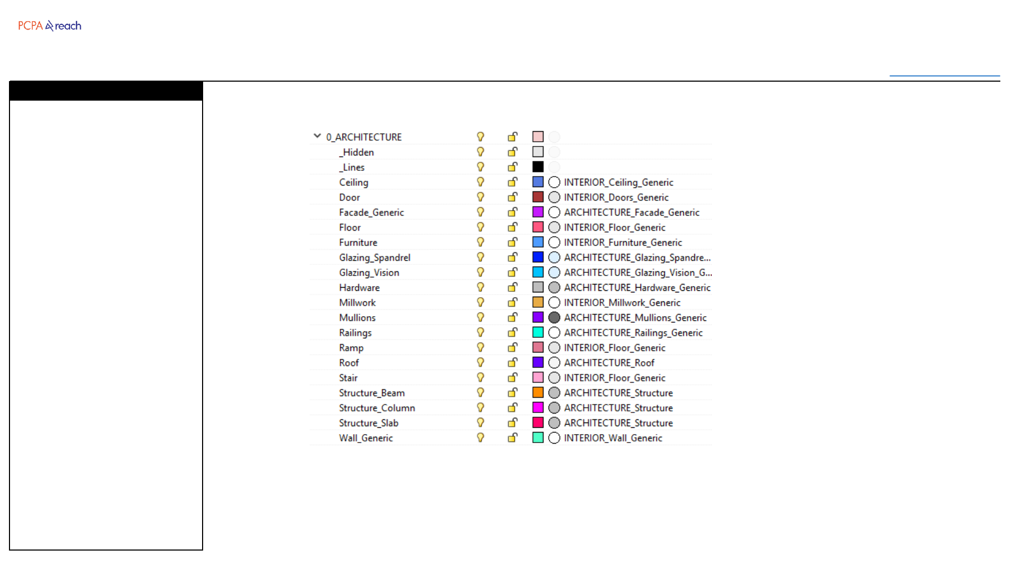1013x569 pixels.
Task: Lock the Wall_Generic layer
Action: tap(512, 438)
